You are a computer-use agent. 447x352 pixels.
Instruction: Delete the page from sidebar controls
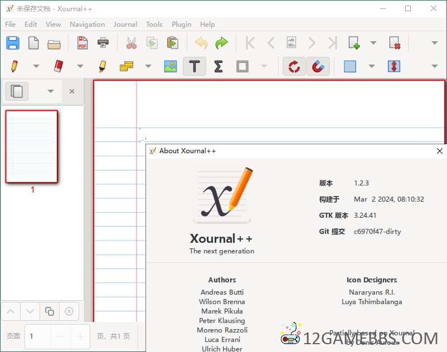point(69,311)
